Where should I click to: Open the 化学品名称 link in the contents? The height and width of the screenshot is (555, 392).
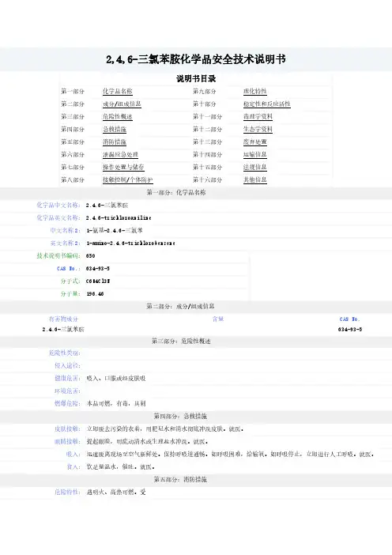pyautogui.click(x=118, y=92)
